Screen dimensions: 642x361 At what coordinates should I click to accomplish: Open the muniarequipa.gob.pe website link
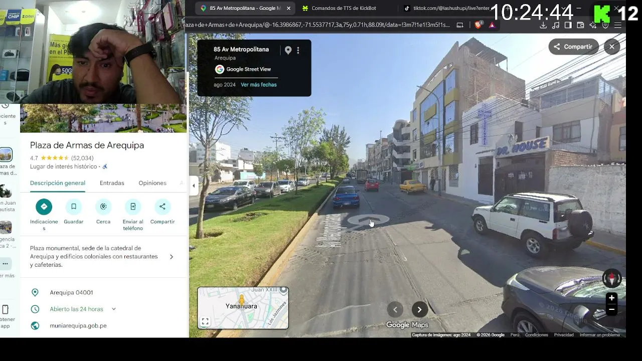[78, 325]
